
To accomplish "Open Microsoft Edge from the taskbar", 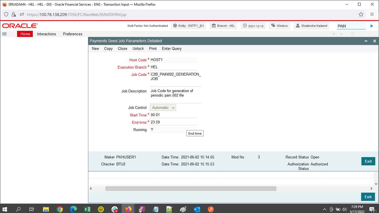I will pos(73,209).
